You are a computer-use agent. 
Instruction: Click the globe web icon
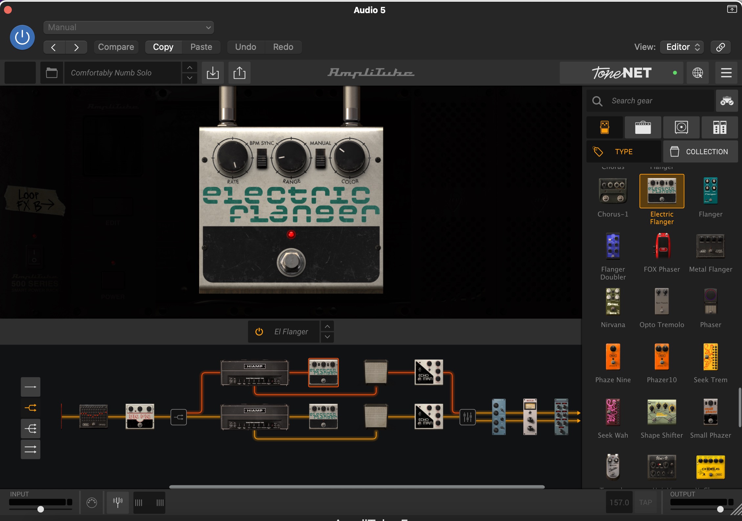point(698,73)
